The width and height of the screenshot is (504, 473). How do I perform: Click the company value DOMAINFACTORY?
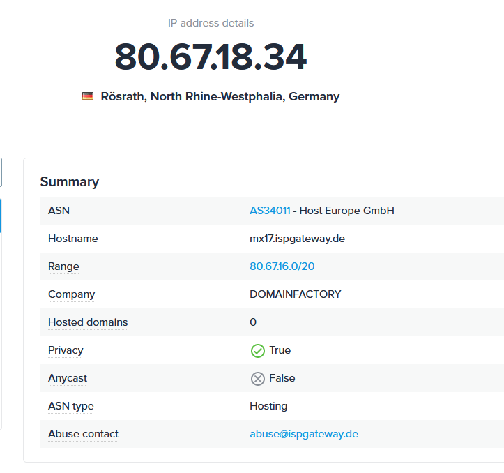pyautogui.click(x=296, y=294)
